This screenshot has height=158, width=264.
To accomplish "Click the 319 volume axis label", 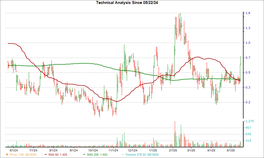I will point(248,141).
